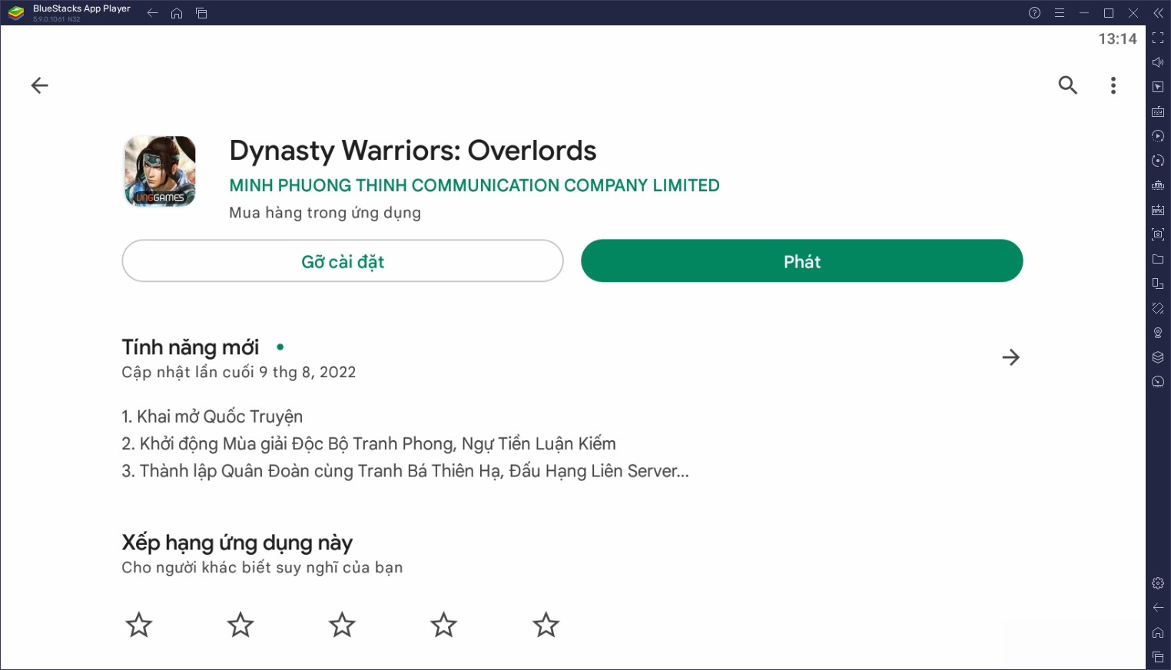The image size is (1171, 670).
Task: Click Cập nhật lần cuối date text
Action: point(239,373)
